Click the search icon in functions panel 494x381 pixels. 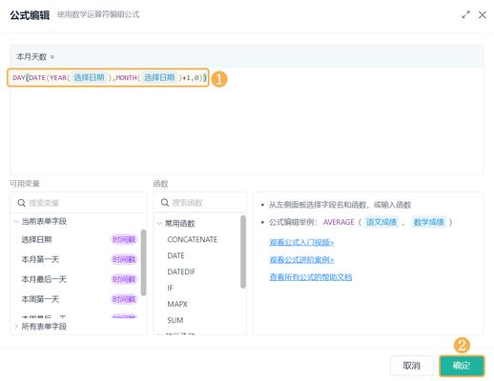(165, 203)
